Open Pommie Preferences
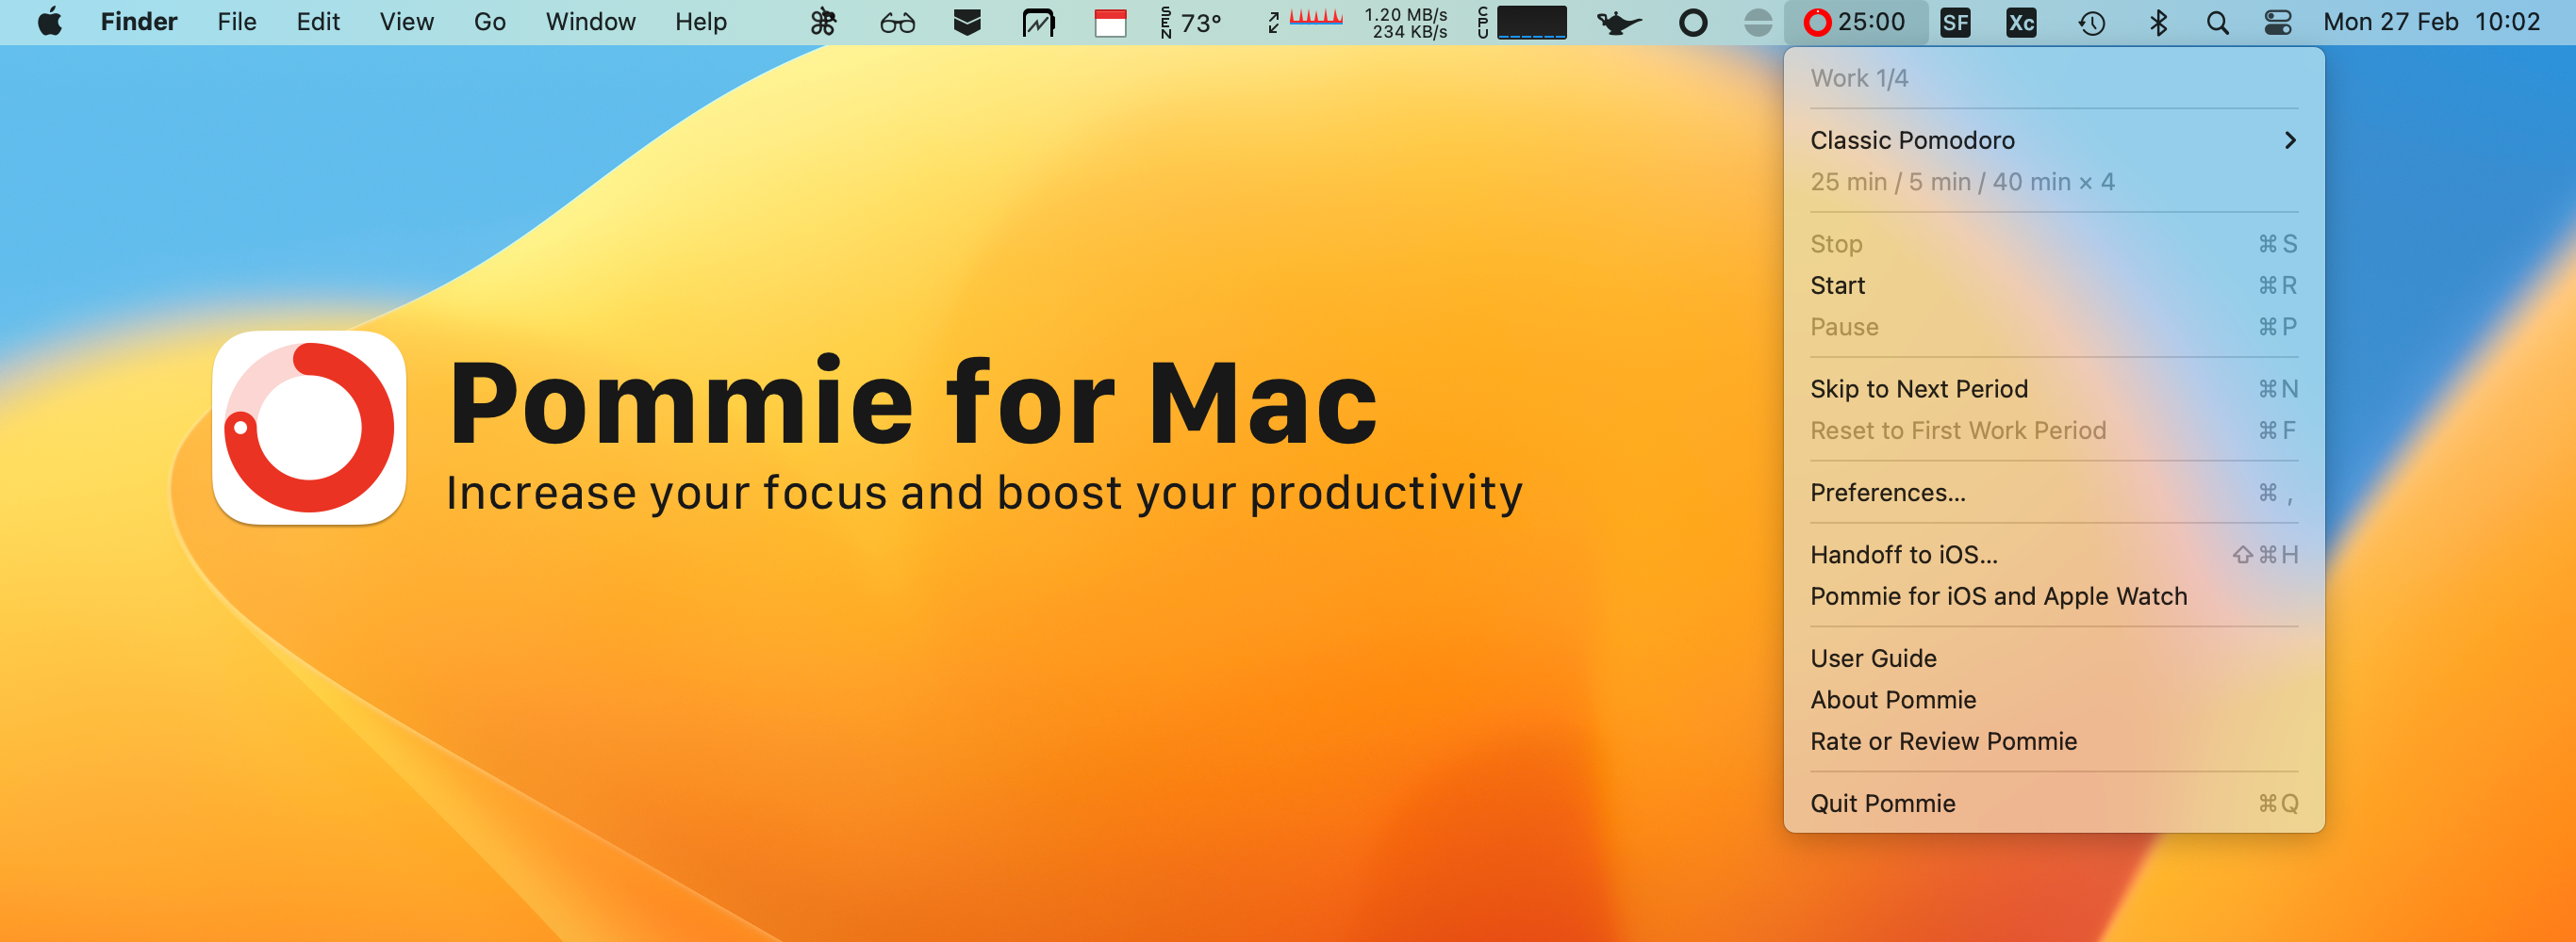Image resolution: width=2576 pixels, height=942 pixels. (x=1887, y=493)
